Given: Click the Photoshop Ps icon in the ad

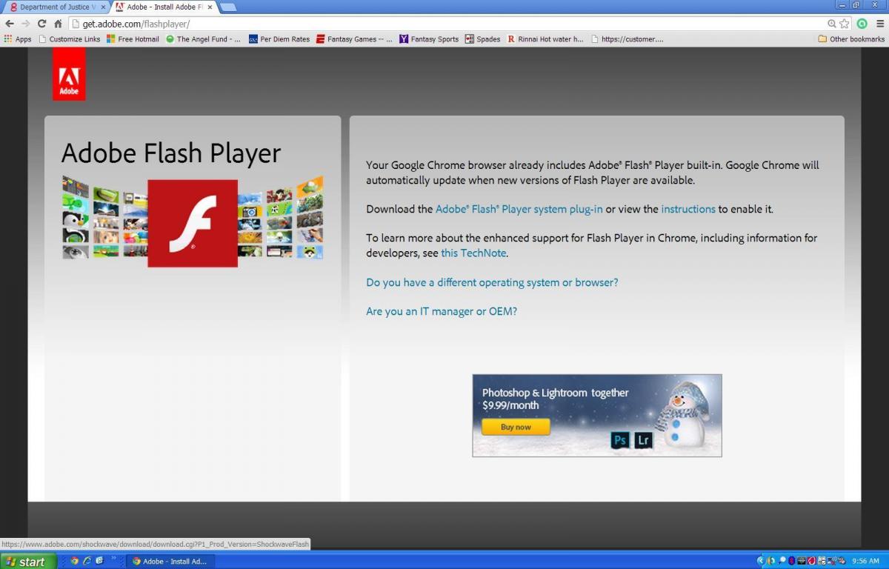Looking at the screenshot, I should (x=620, y=440).
